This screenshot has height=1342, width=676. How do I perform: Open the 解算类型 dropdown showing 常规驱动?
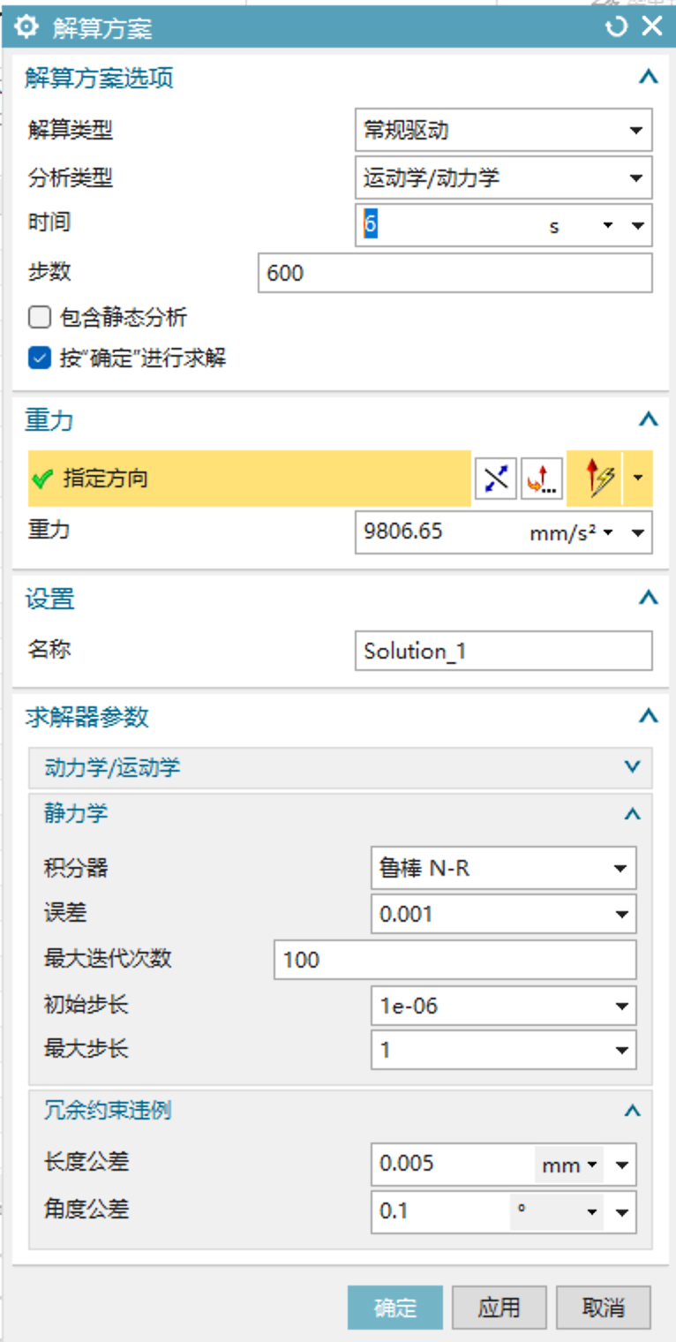503,131
